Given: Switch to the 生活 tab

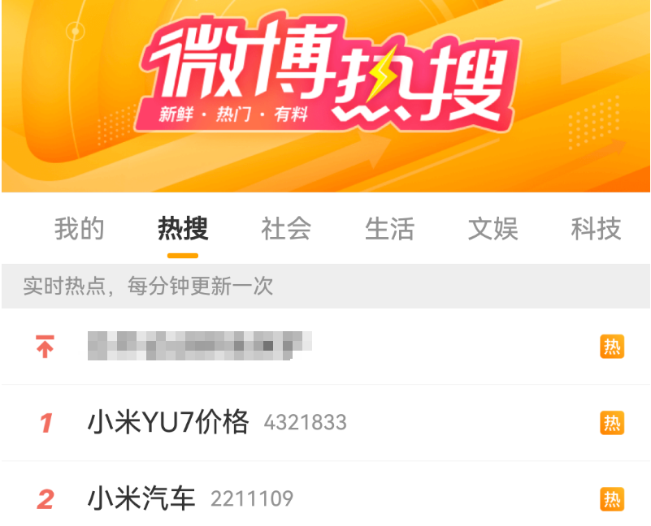Looking at the screenshot, I should (389, 228).
